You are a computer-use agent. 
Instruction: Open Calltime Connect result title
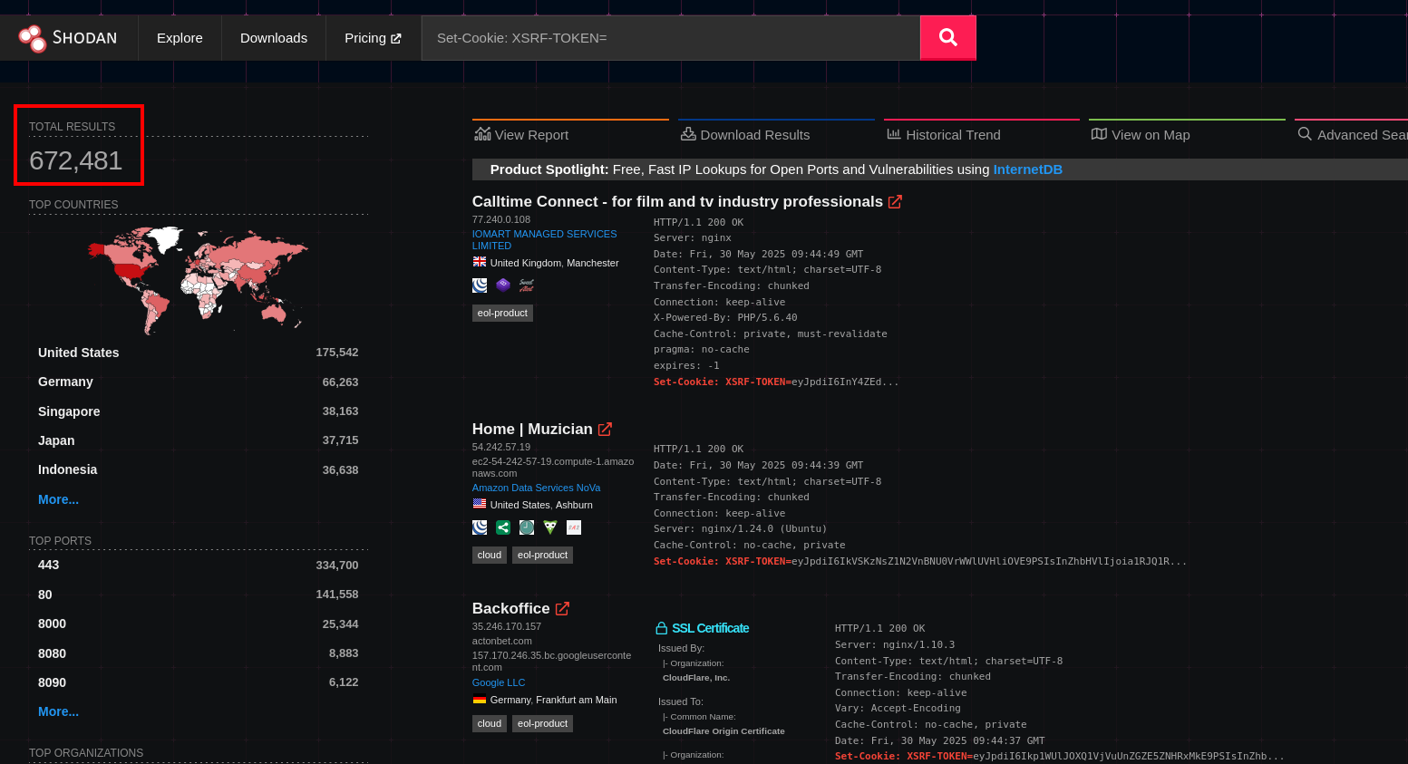click(677, 201)
